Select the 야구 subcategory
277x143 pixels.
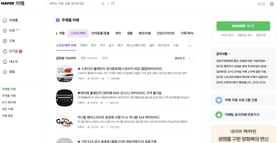point(102,45)
